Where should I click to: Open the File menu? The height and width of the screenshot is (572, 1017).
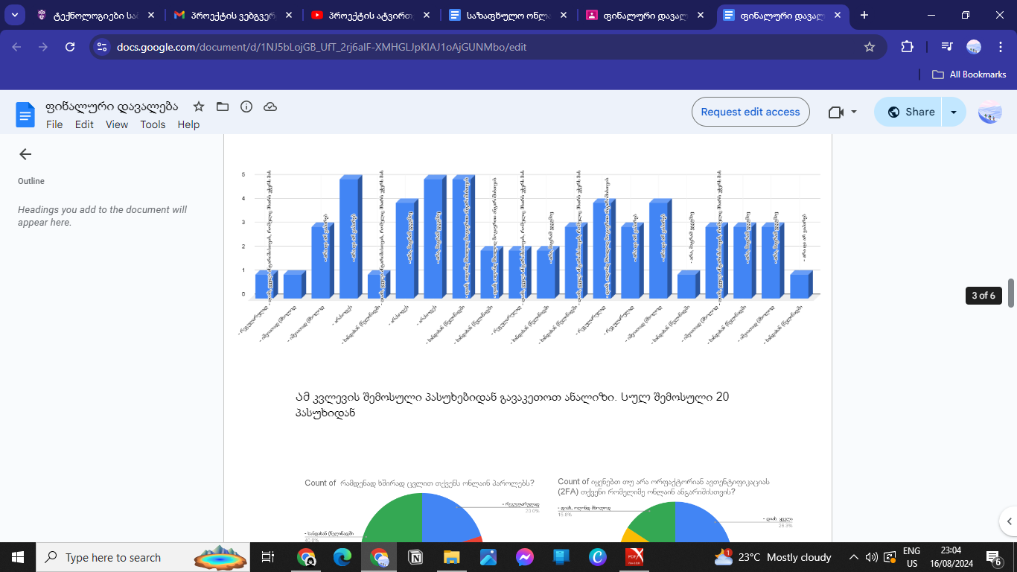[x=54, y=124]
